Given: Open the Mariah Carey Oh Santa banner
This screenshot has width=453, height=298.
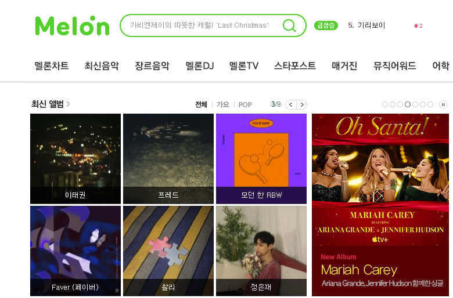Looking at the screenshot, I should coord(380,205).
